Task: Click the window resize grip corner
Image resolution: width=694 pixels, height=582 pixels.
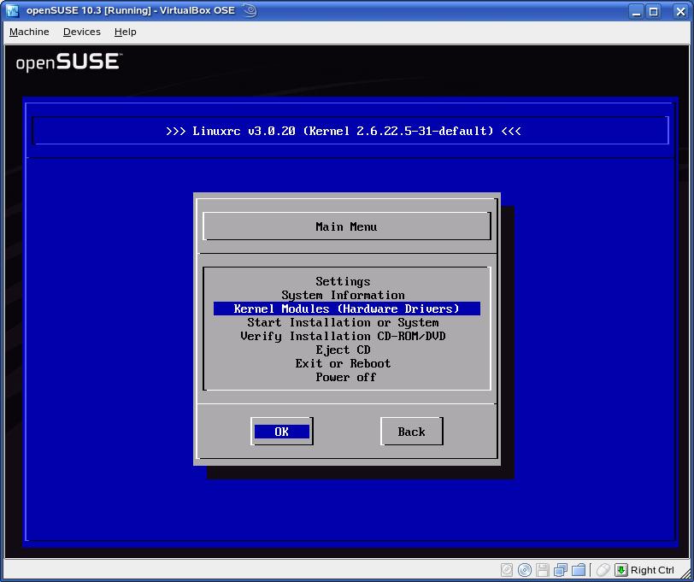Action: point(685,573)
